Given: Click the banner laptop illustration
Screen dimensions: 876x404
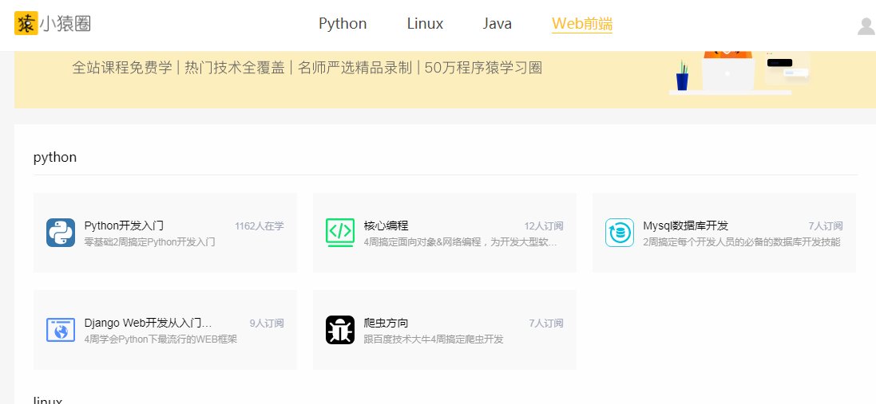Looking at the screenshot, I should click(x=727, y=72).
